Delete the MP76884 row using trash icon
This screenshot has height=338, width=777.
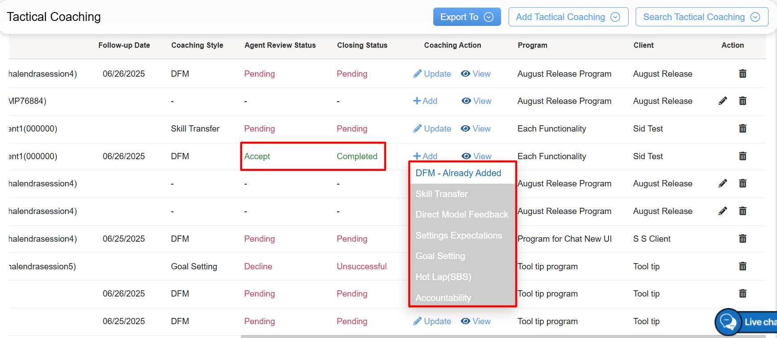click(x=742, y=101)
